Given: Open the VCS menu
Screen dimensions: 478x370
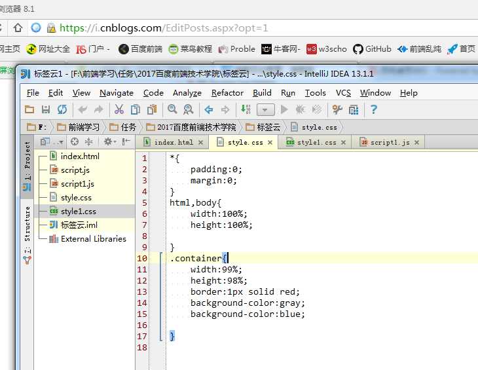Looking at the screenshot, I should [x=343, y=93].
